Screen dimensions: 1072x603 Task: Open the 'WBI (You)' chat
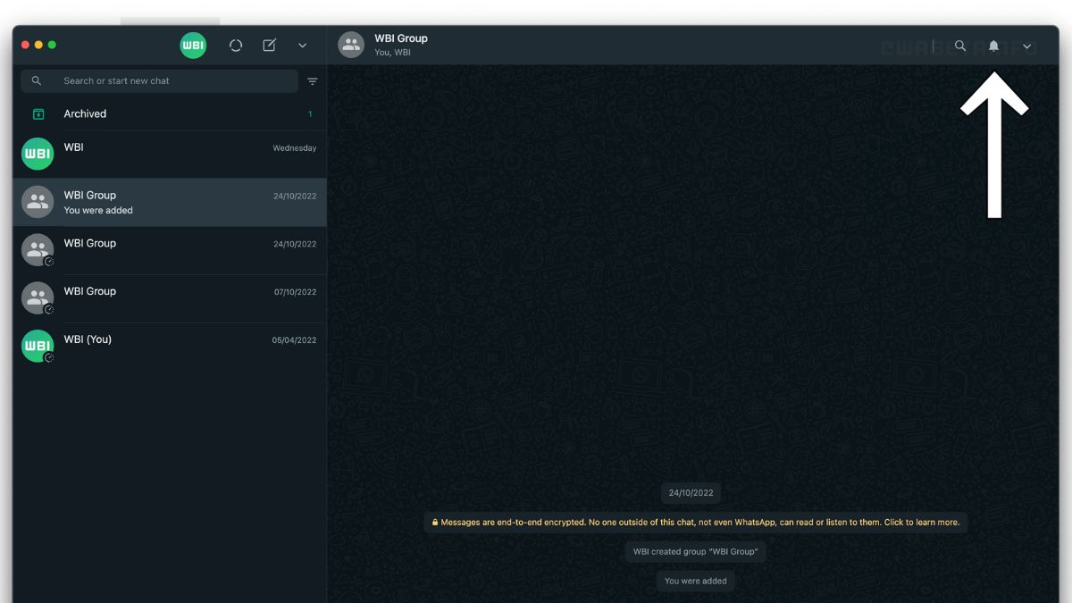coord(170,347)
